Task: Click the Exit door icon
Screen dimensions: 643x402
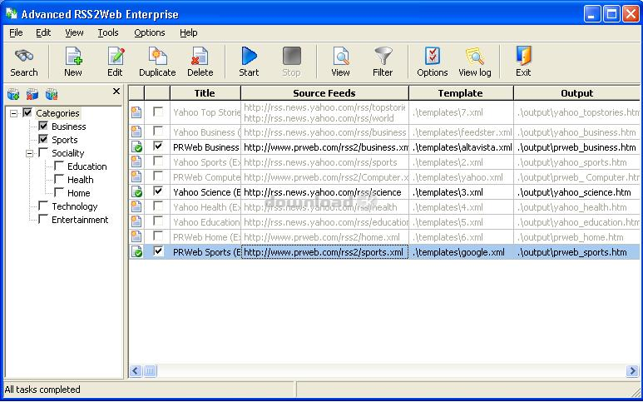Action: [523, 57]
